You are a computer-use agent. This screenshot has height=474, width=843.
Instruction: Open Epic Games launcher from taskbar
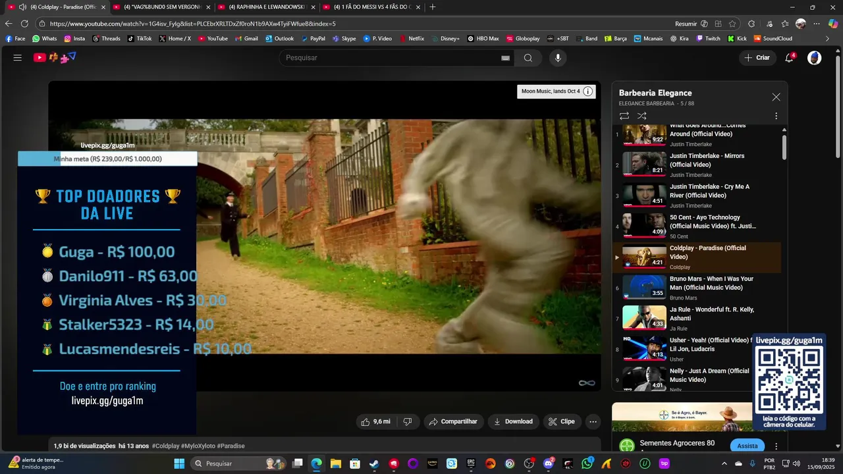pyautogui.click(x=471, y=463)
